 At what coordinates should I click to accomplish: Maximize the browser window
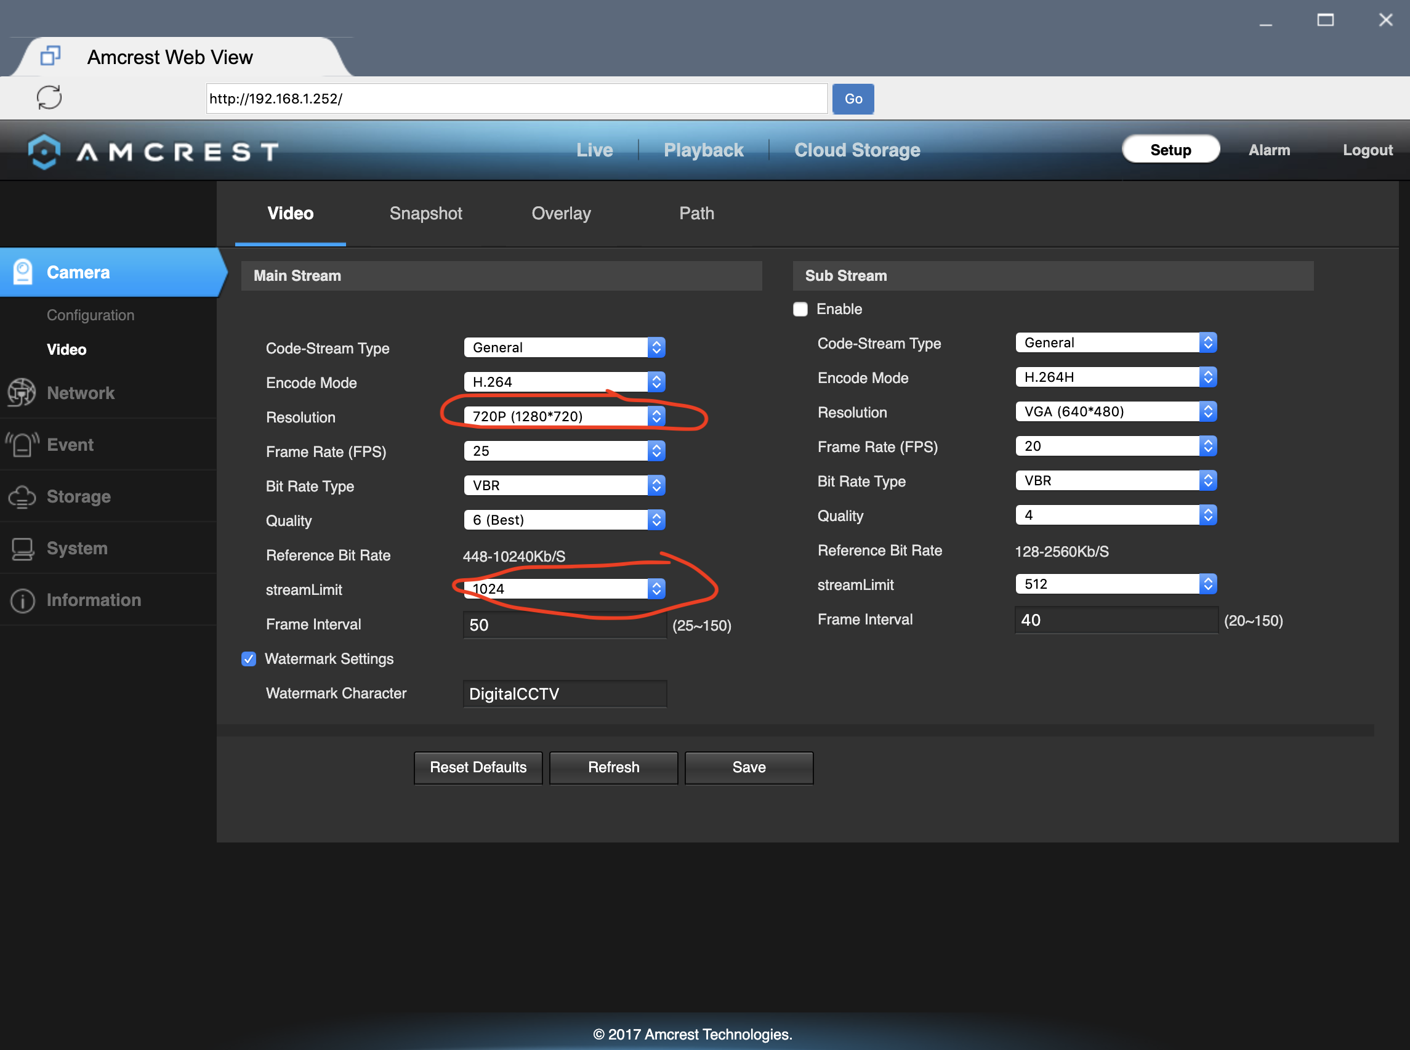tap(1325, 20)
